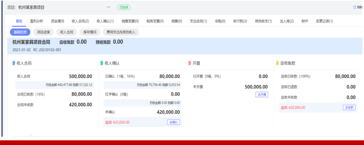
Task: Open the 支出合同(1) tab
Action: (x=199, y=21)
